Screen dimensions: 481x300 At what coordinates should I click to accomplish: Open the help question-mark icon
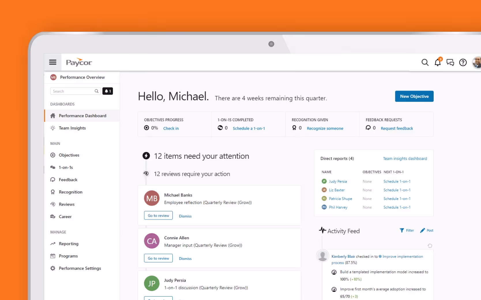tap(463, 62)
